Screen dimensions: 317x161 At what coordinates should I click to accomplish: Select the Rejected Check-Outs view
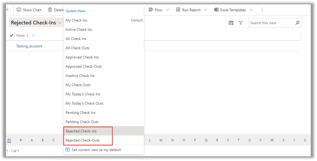point(83,140)
